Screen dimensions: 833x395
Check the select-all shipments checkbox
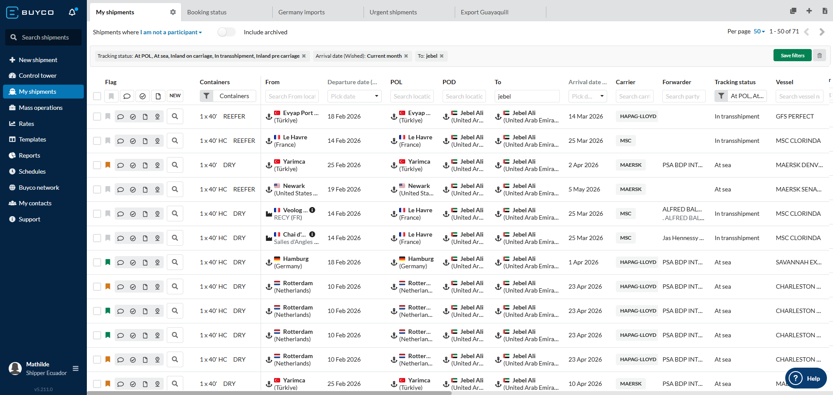[97, 96]
